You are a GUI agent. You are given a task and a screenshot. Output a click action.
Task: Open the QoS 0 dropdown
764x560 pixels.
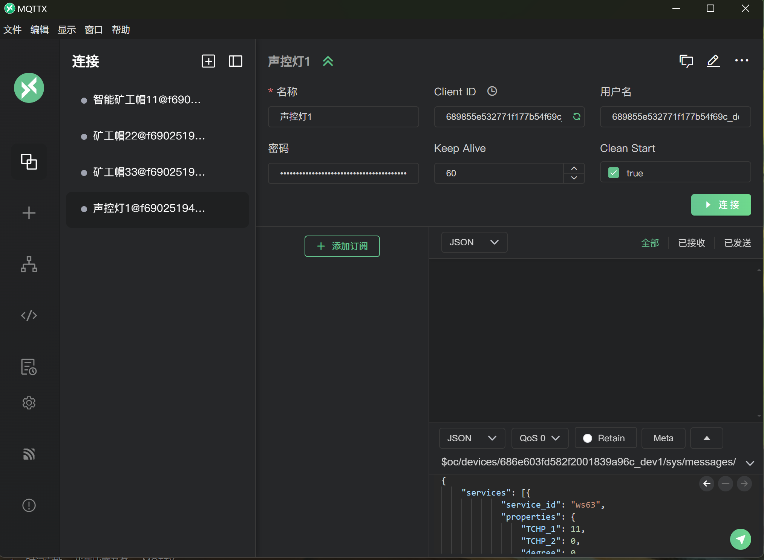(x=540, y=438)
